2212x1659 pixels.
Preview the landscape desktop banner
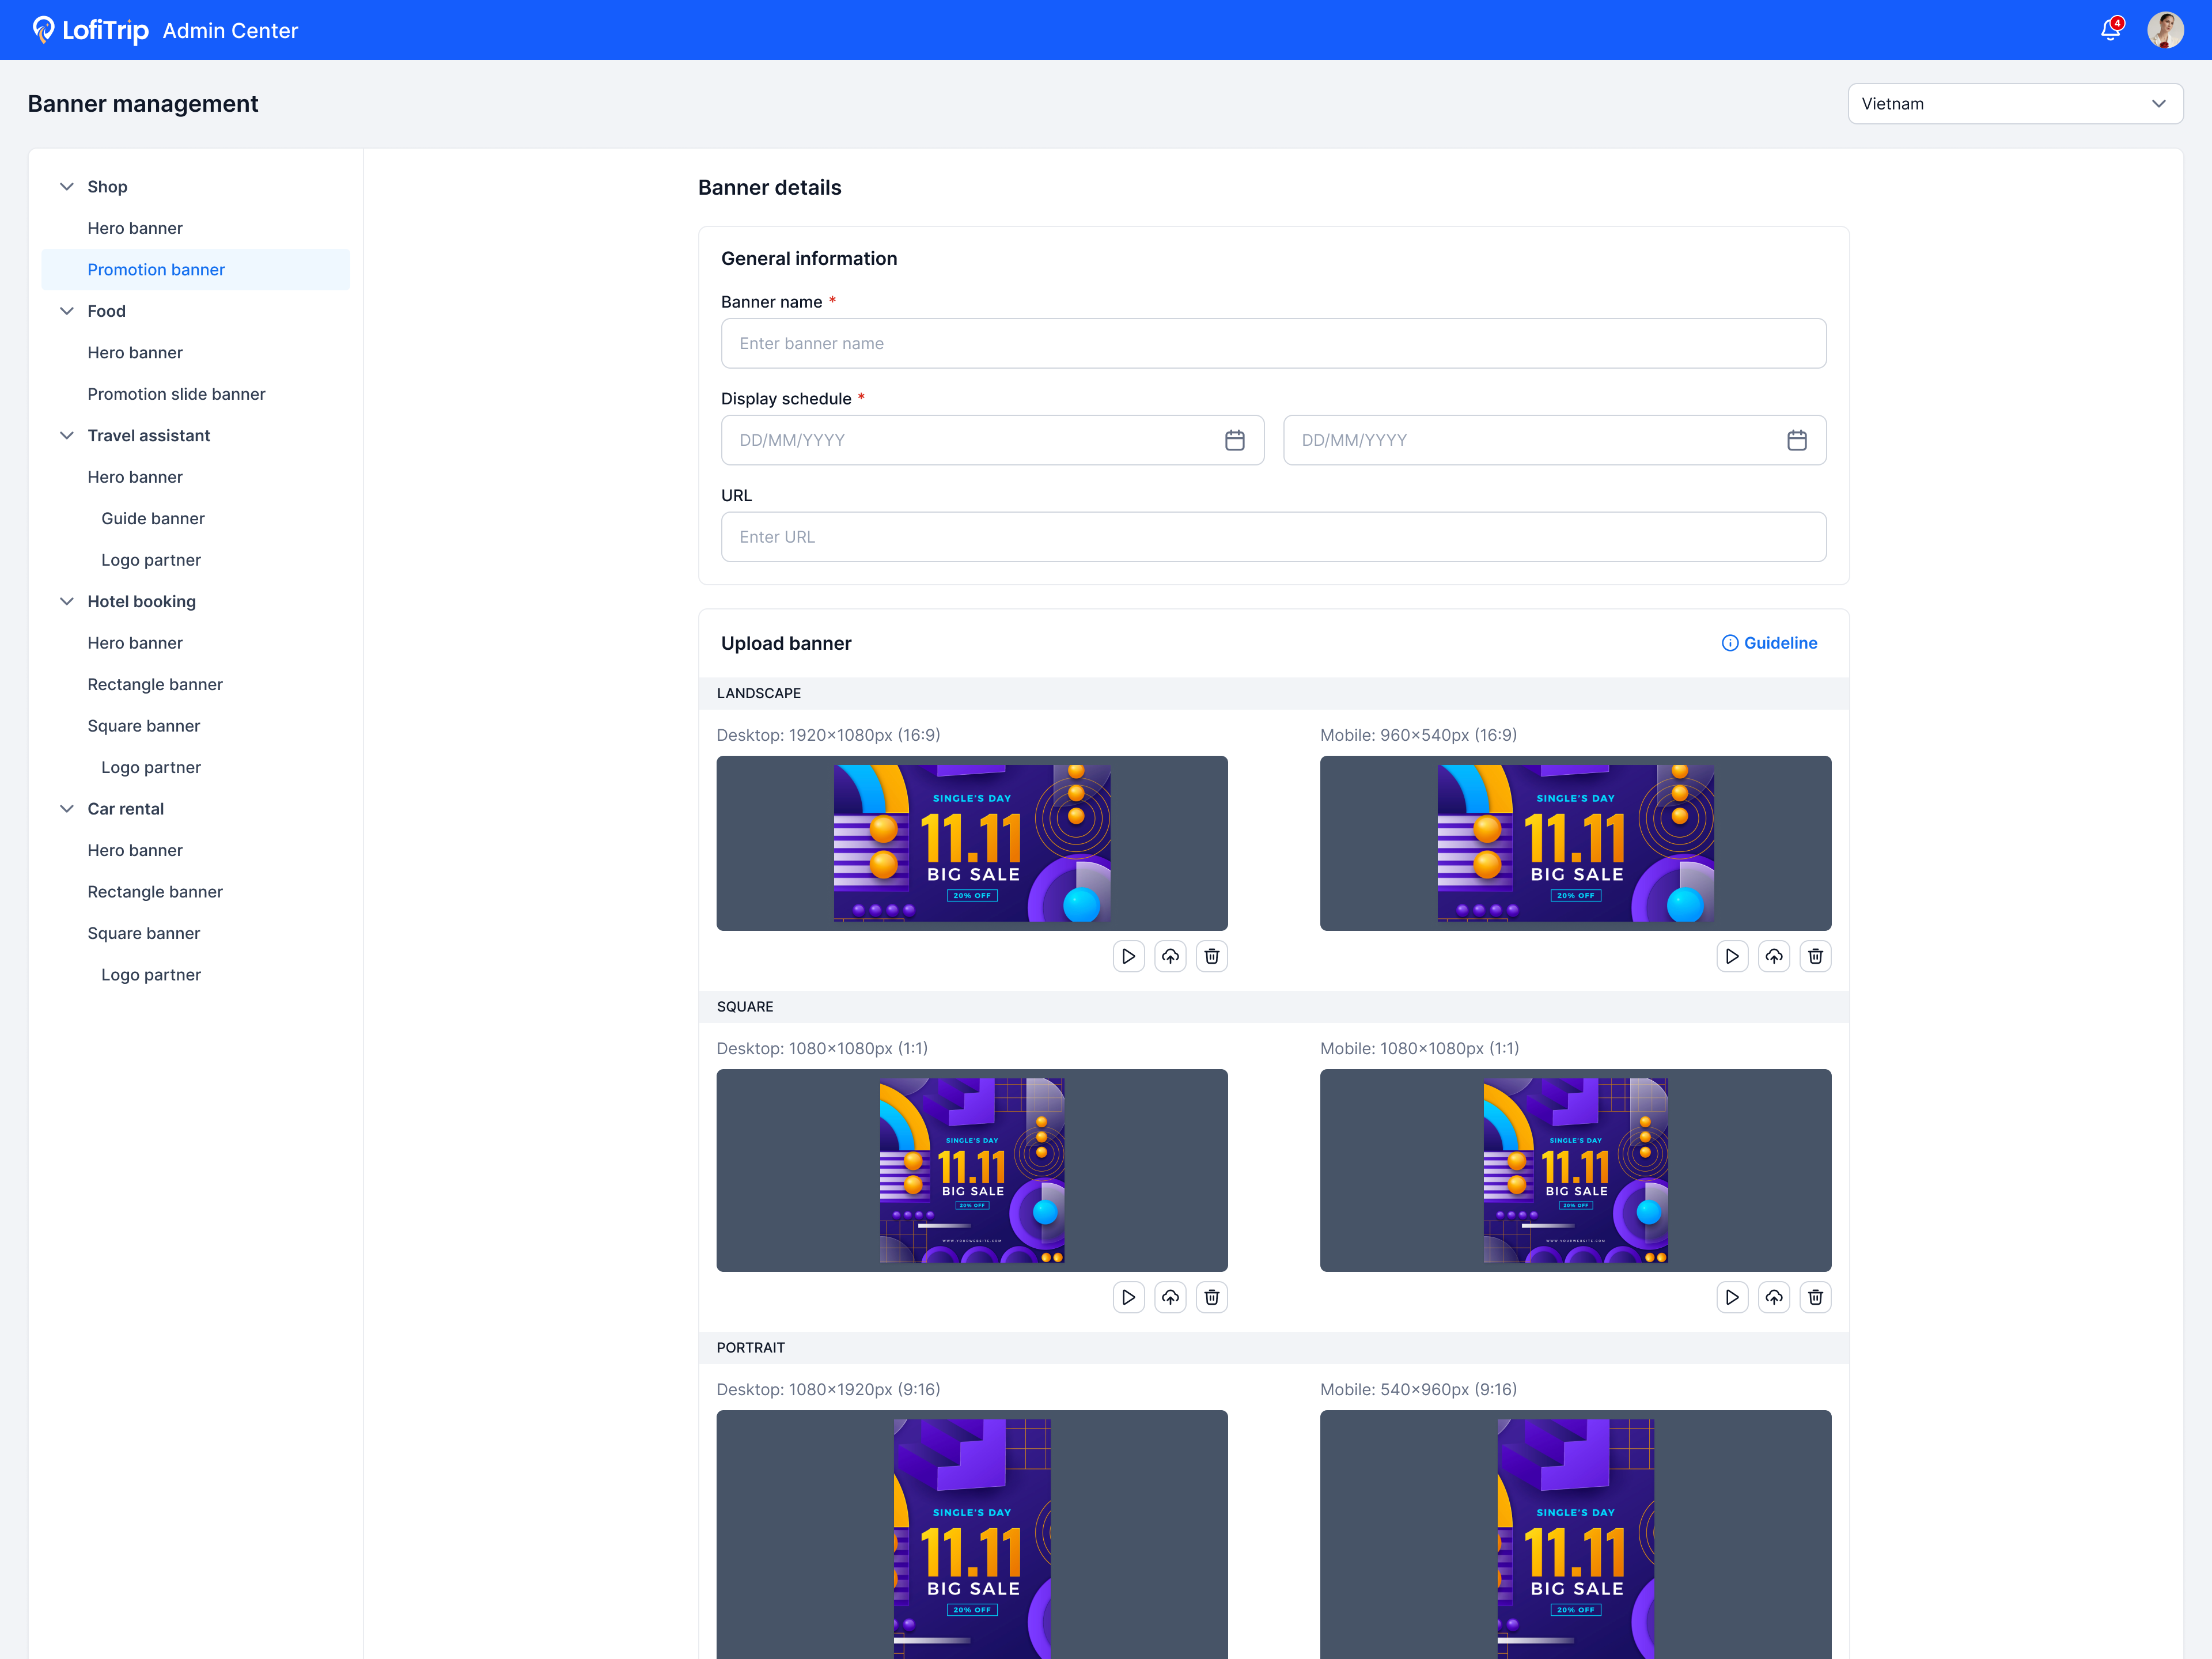pos(1128,956)
